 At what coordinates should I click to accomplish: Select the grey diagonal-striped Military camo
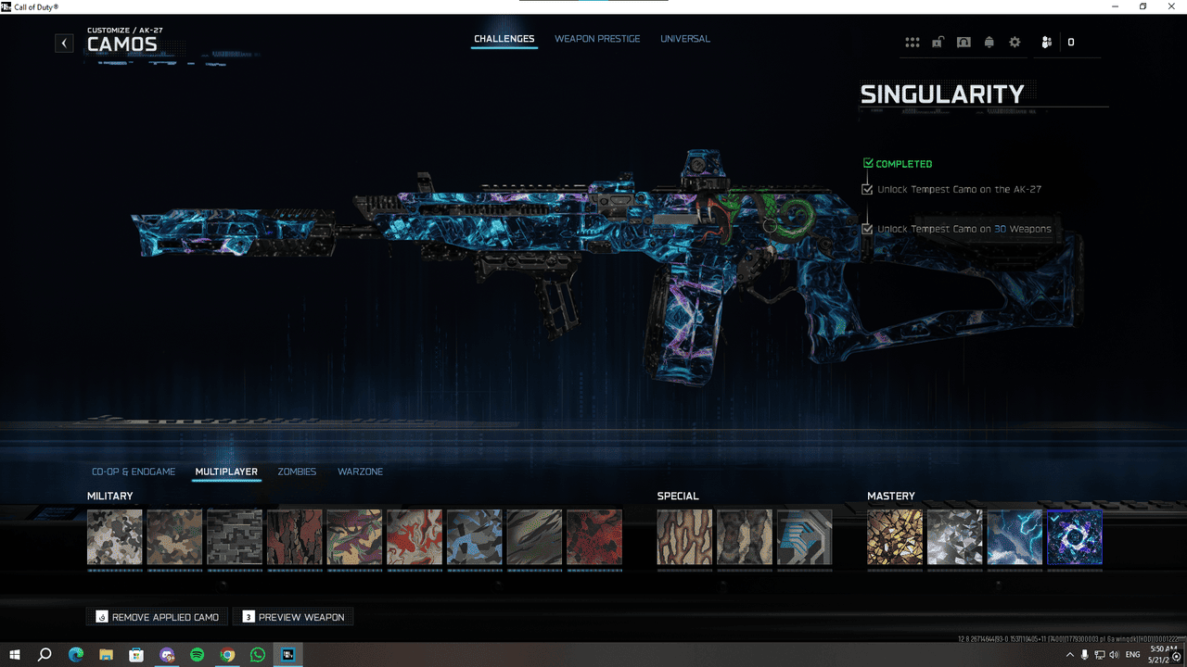pos(534,537)
